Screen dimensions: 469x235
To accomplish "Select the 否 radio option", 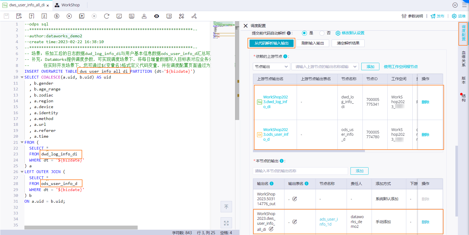I will click(322, 33).
